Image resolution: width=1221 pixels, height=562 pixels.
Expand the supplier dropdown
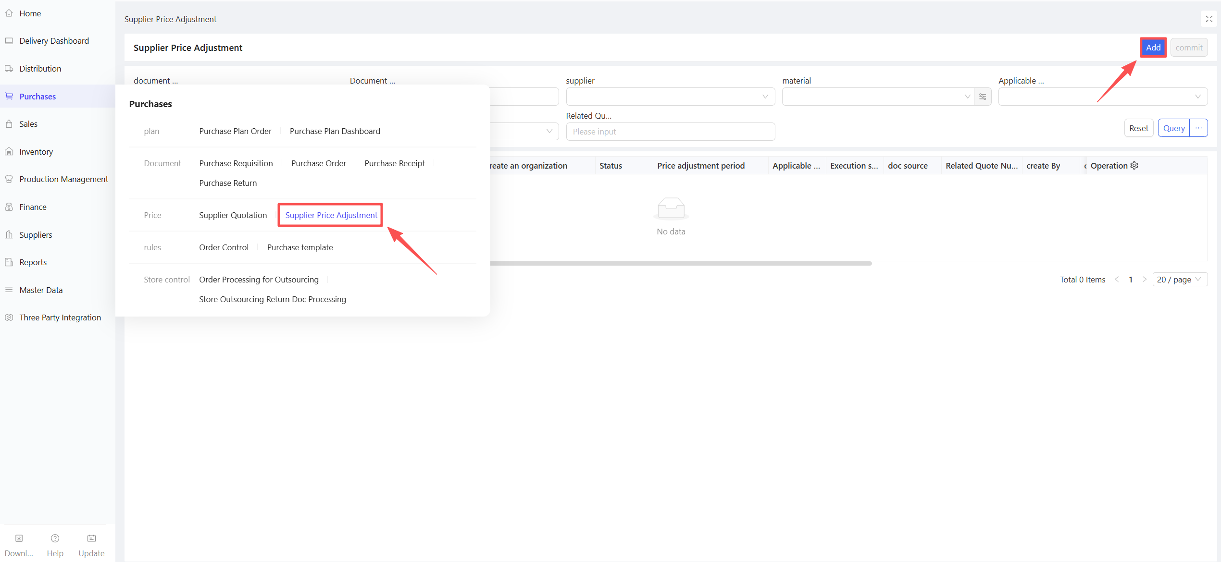[670, 97]
